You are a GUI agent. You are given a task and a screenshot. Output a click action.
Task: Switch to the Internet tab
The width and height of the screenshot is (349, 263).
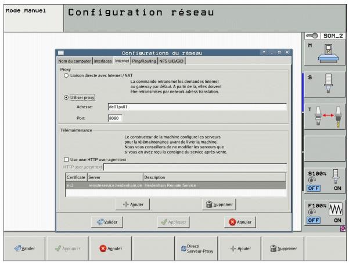pyautogui.click(x=122, y=61)
